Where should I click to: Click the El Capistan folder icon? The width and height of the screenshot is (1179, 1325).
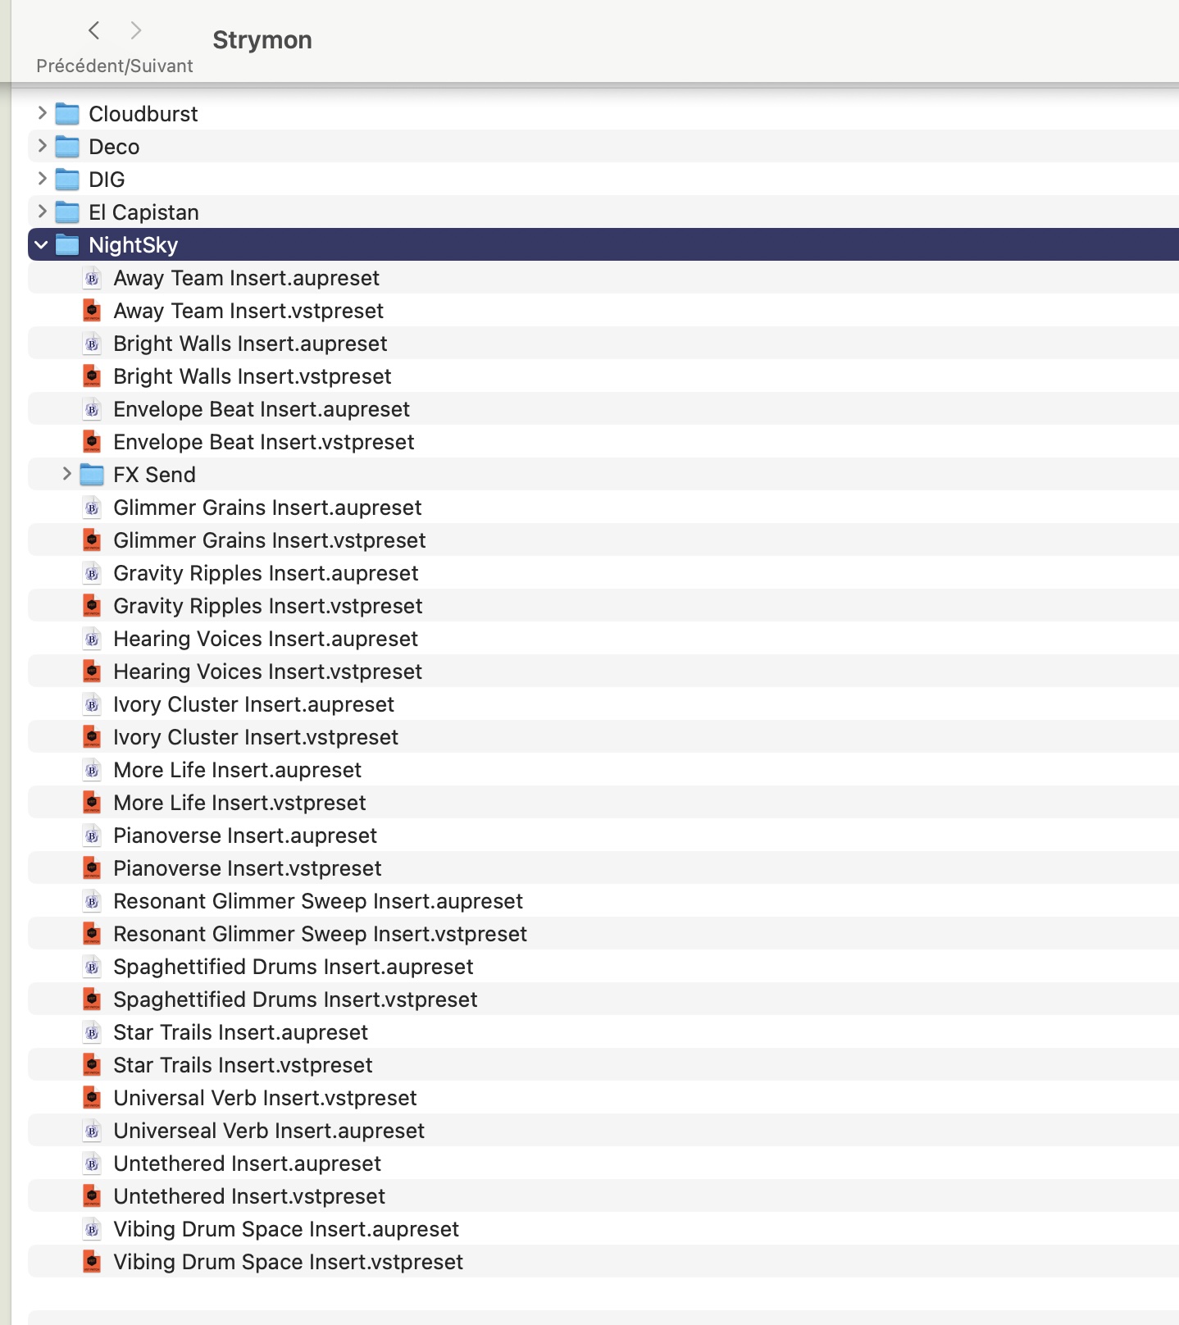click(x=67, y=212)
